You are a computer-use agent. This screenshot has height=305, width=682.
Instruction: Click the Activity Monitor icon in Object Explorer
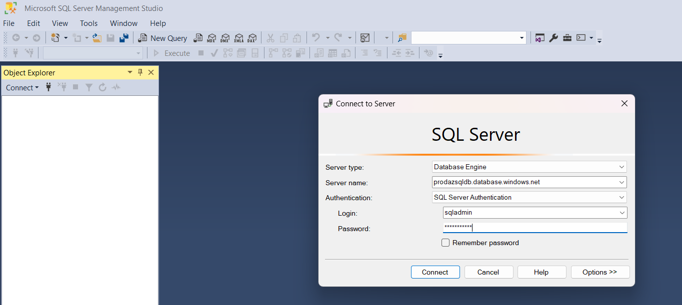[x=116, y=87]
